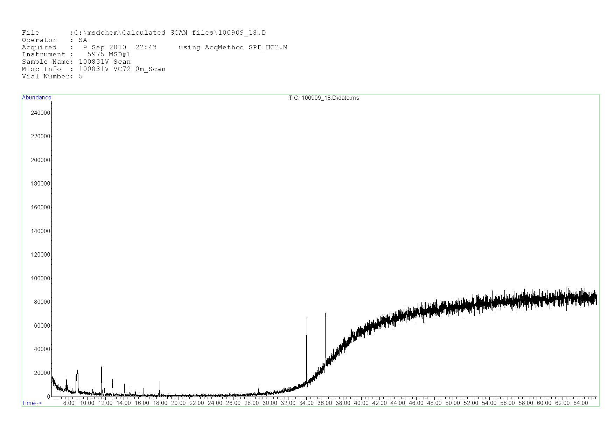Select the TIC: 100909_18.D\data.ms chart title
Screen dimensions: 614x434
tap(323, 98)
